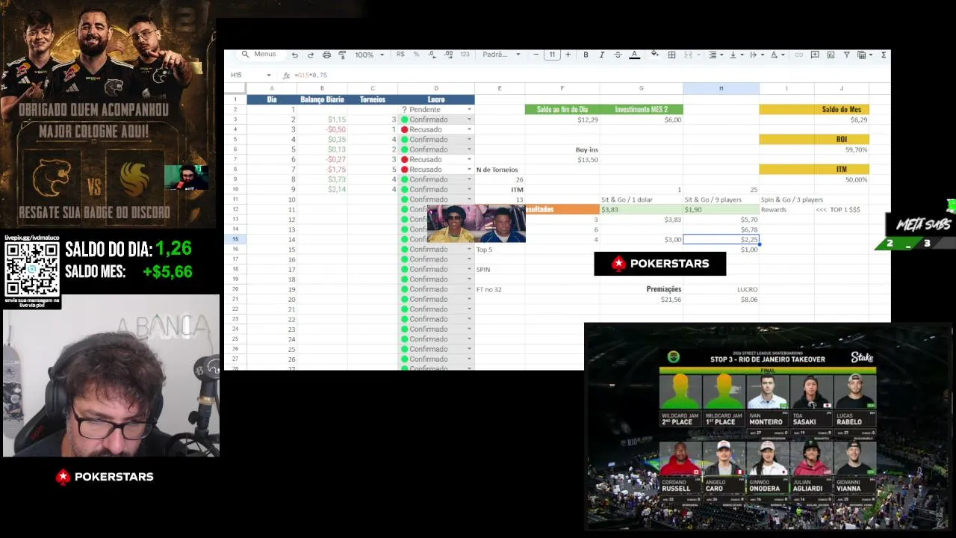Click the insert comment icon
The image size is (956, 538).
tap(815, 55)
